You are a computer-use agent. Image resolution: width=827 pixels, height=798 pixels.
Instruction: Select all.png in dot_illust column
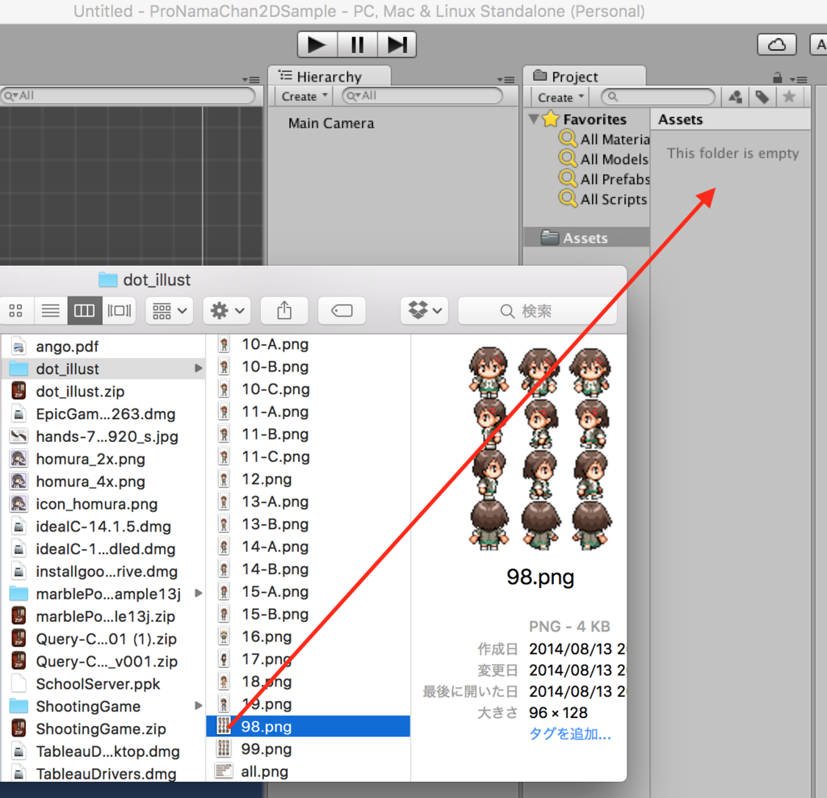point(308,771)
